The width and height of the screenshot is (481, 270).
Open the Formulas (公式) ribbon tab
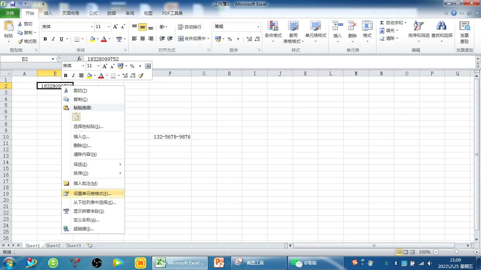coord(93,13)
